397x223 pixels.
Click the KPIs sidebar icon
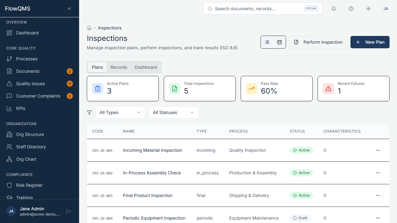coord(9,108)
